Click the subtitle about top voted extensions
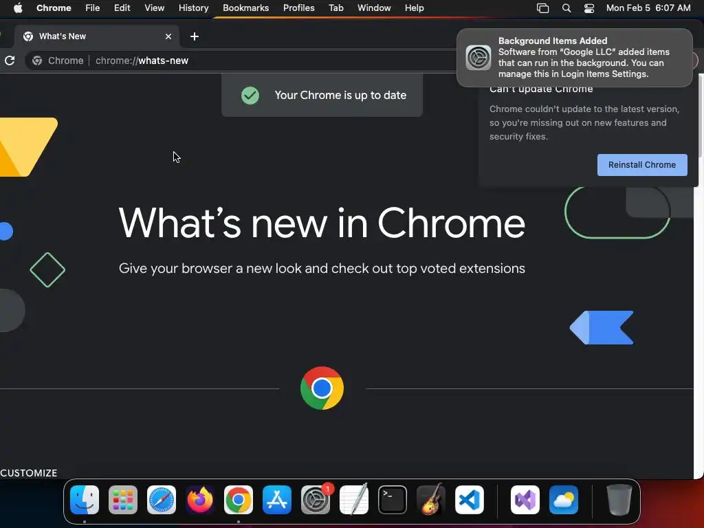704x528 pixels. pos(322,269)
